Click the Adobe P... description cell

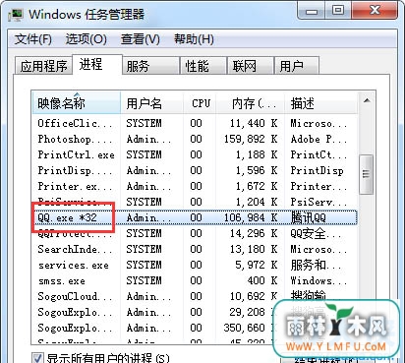(318, 139)
